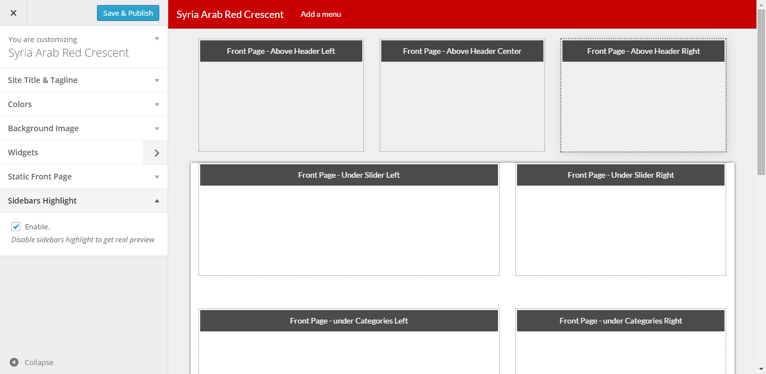Click the 'Disable sidebars highlight' description text
This screenshot has width=766, height=374.
(83, 239)
